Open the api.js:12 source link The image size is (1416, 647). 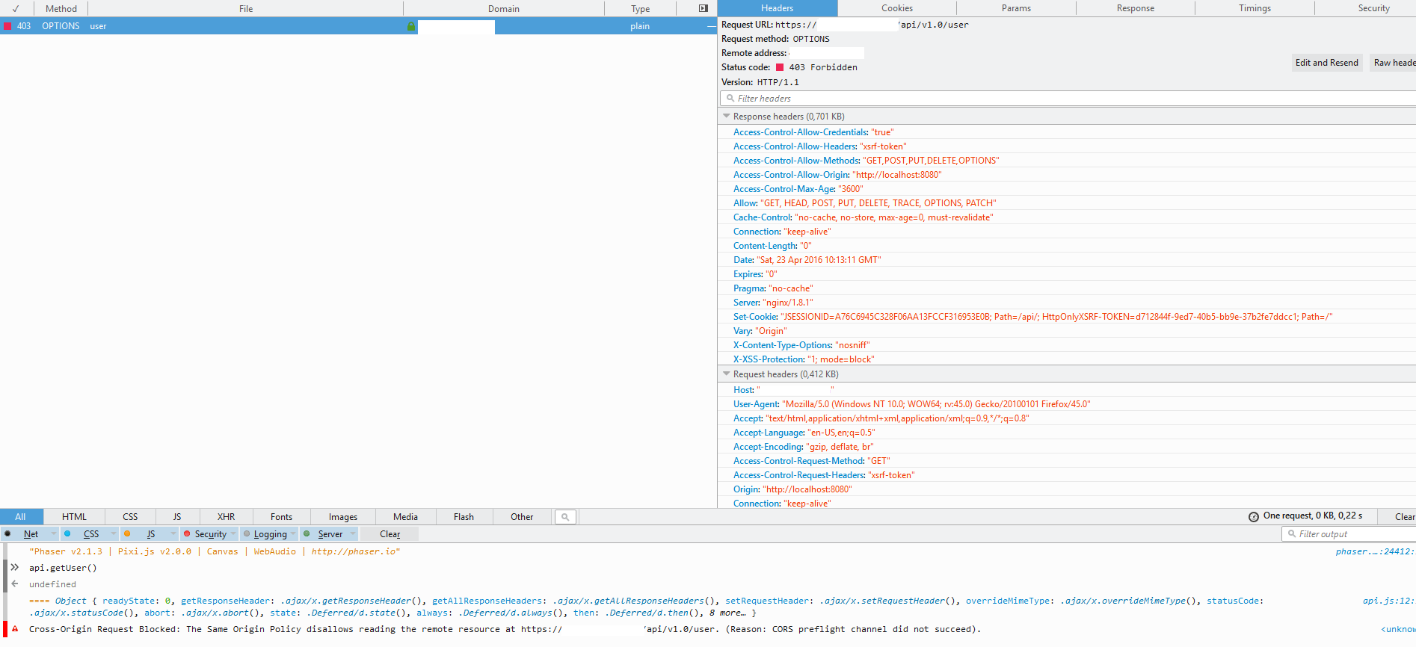click(1388, 601)
